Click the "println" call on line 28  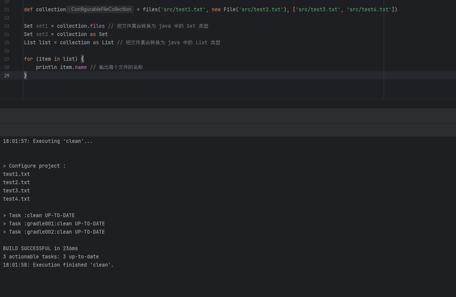[x=46, y=67]
